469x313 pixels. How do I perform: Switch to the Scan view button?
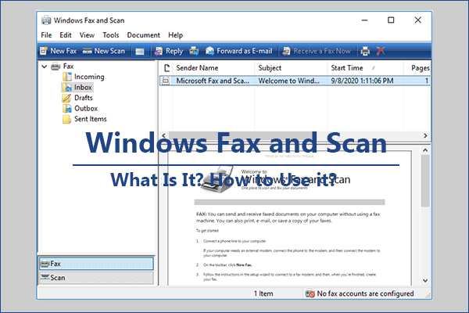[x=96, y=278]
